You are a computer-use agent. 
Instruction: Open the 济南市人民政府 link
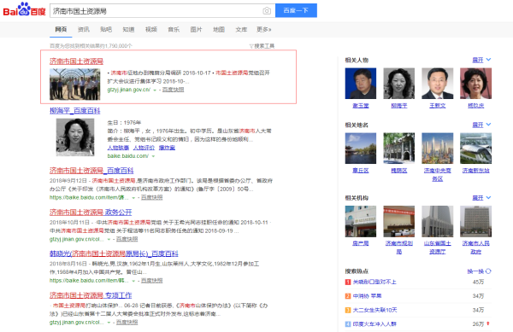[x=475, y=248]
